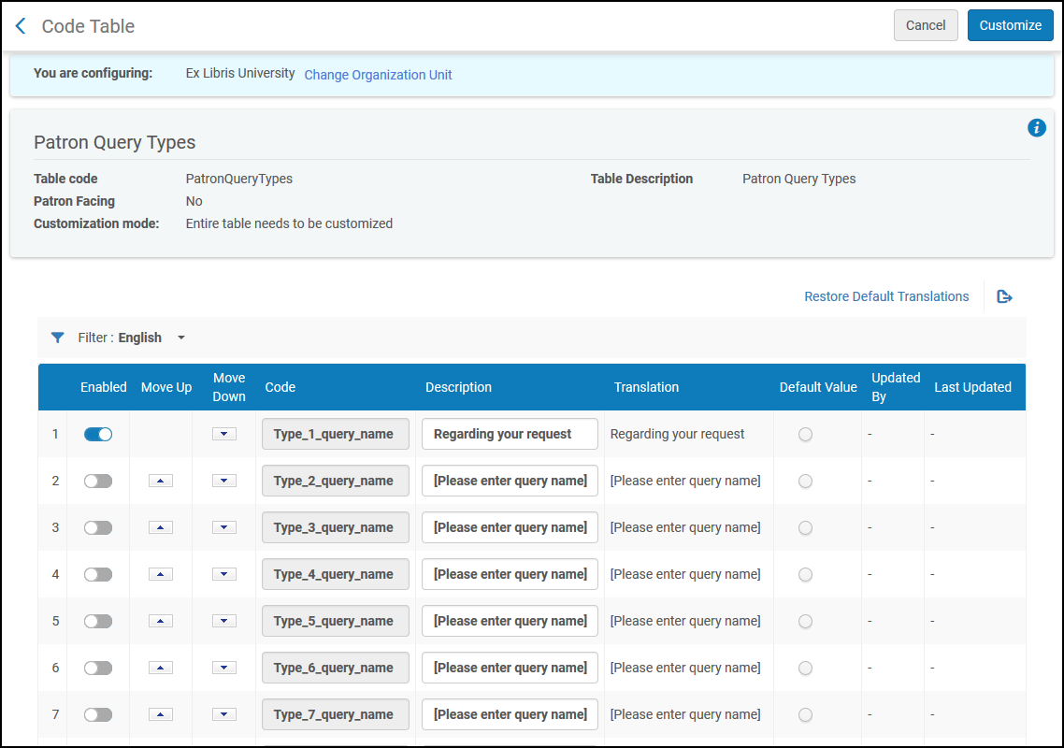Enable the Type_2_query_name toggle
Viewport: 1064px width, 748px height.
[98, 481]
